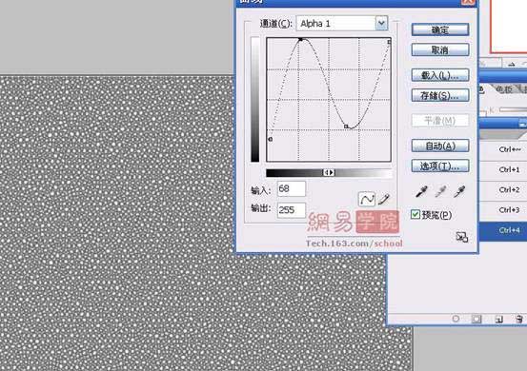Flip the gradient bar direction arrows
The width and height of the screenshot is (527, 371).
[329, 172]
